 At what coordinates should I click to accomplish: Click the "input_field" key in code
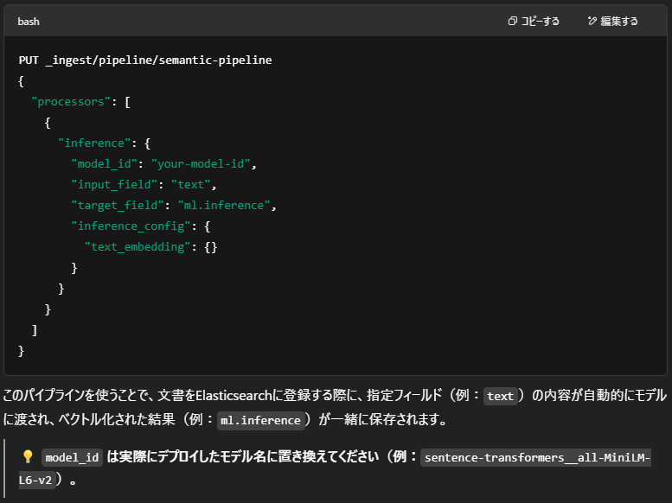(114, 185)
